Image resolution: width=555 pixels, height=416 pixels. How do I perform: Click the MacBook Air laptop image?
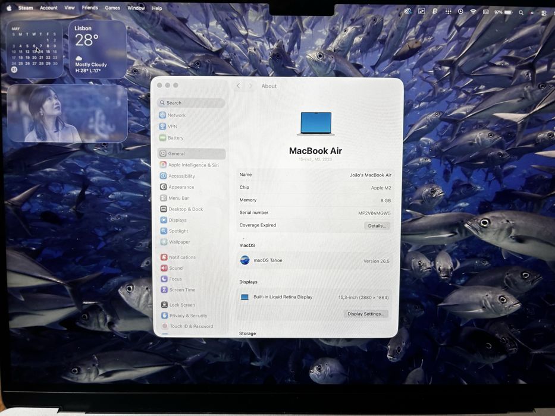316,124
